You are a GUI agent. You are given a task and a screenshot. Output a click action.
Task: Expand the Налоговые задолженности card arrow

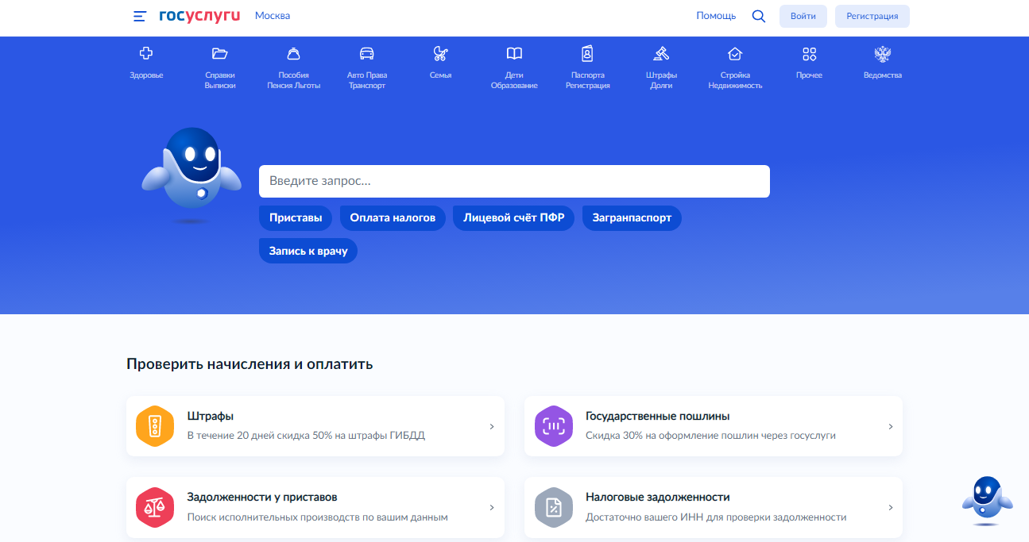890,508
